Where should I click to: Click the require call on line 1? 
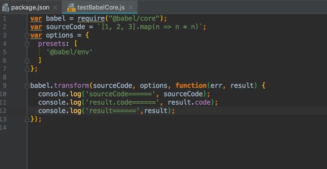[x=91, y=19]
